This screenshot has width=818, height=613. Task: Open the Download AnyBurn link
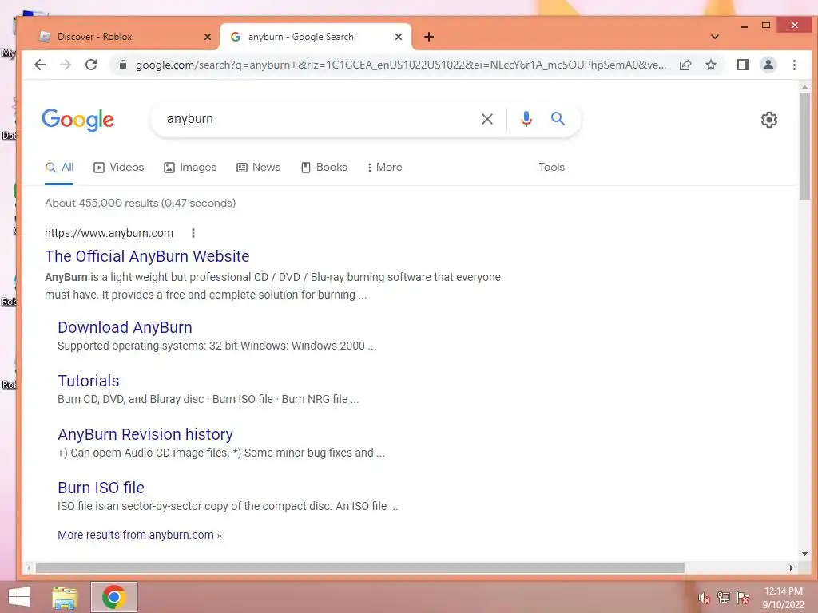pyautogui.click(x=125, y=327)
